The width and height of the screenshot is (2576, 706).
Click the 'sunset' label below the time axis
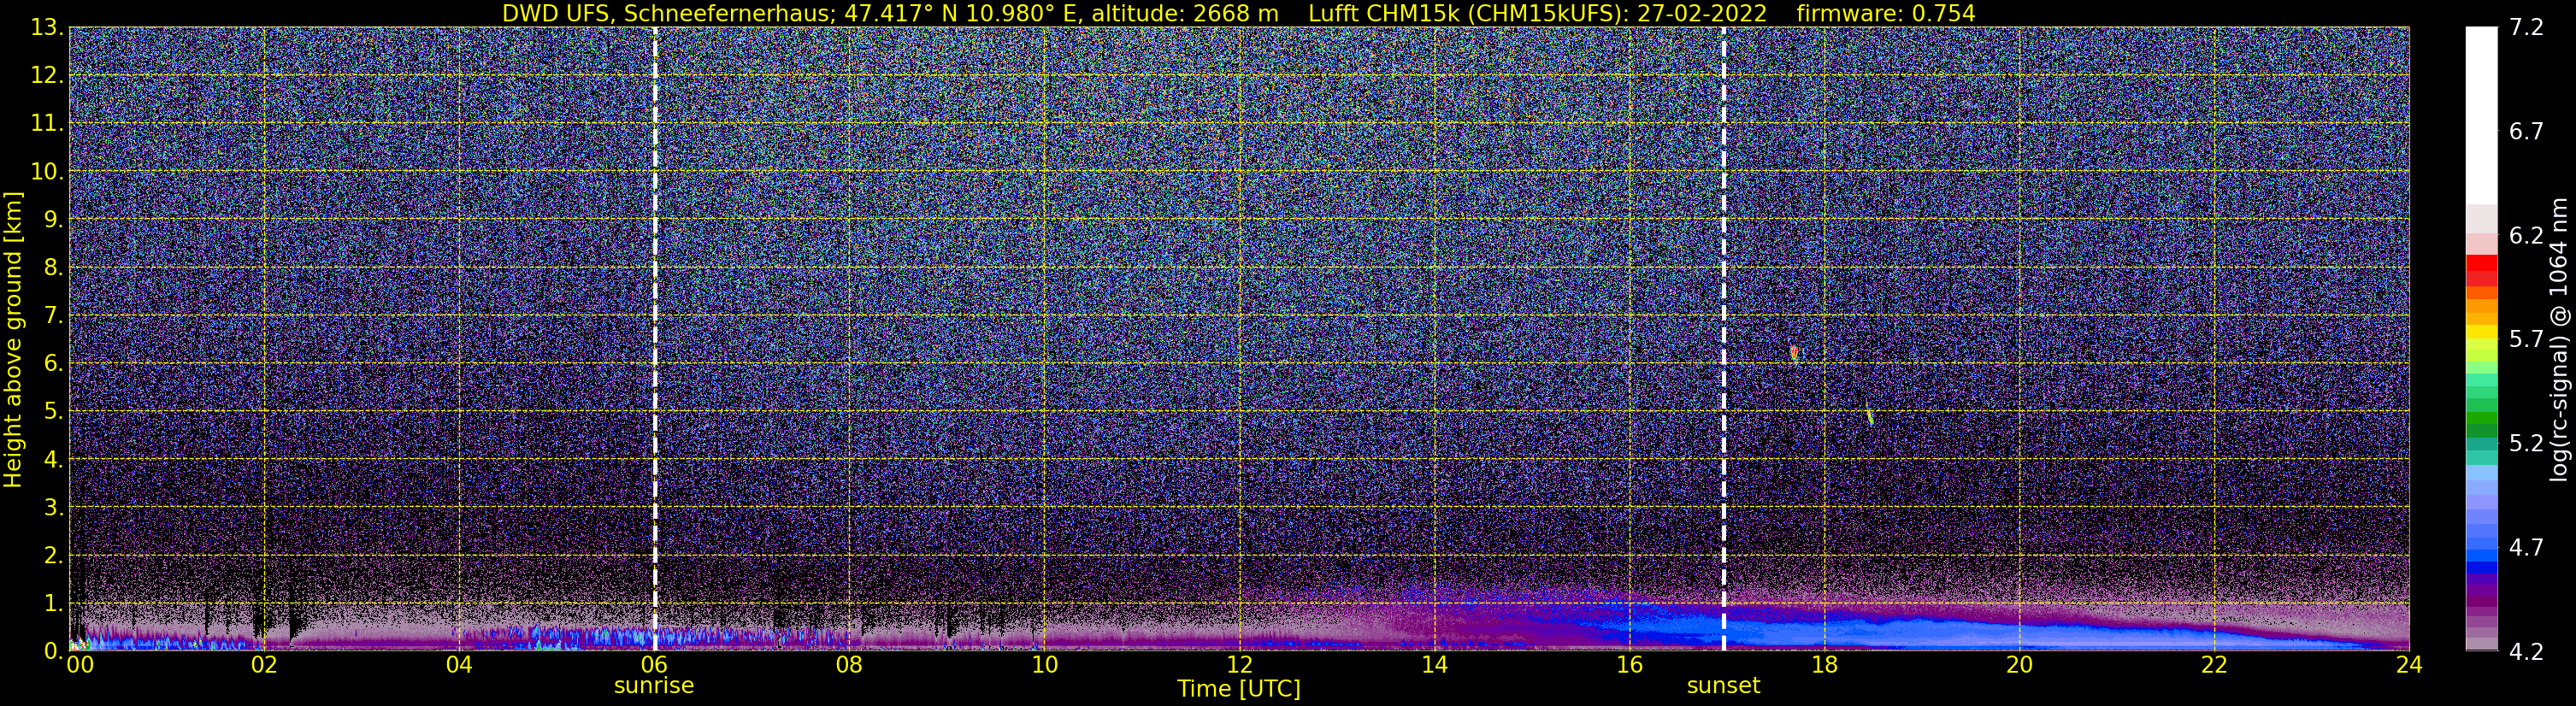(1723, 686)
